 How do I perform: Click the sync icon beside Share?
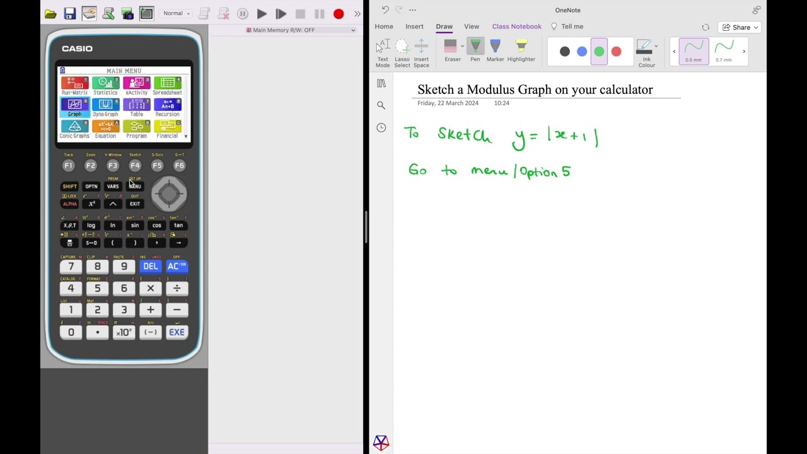click(705, 27)
